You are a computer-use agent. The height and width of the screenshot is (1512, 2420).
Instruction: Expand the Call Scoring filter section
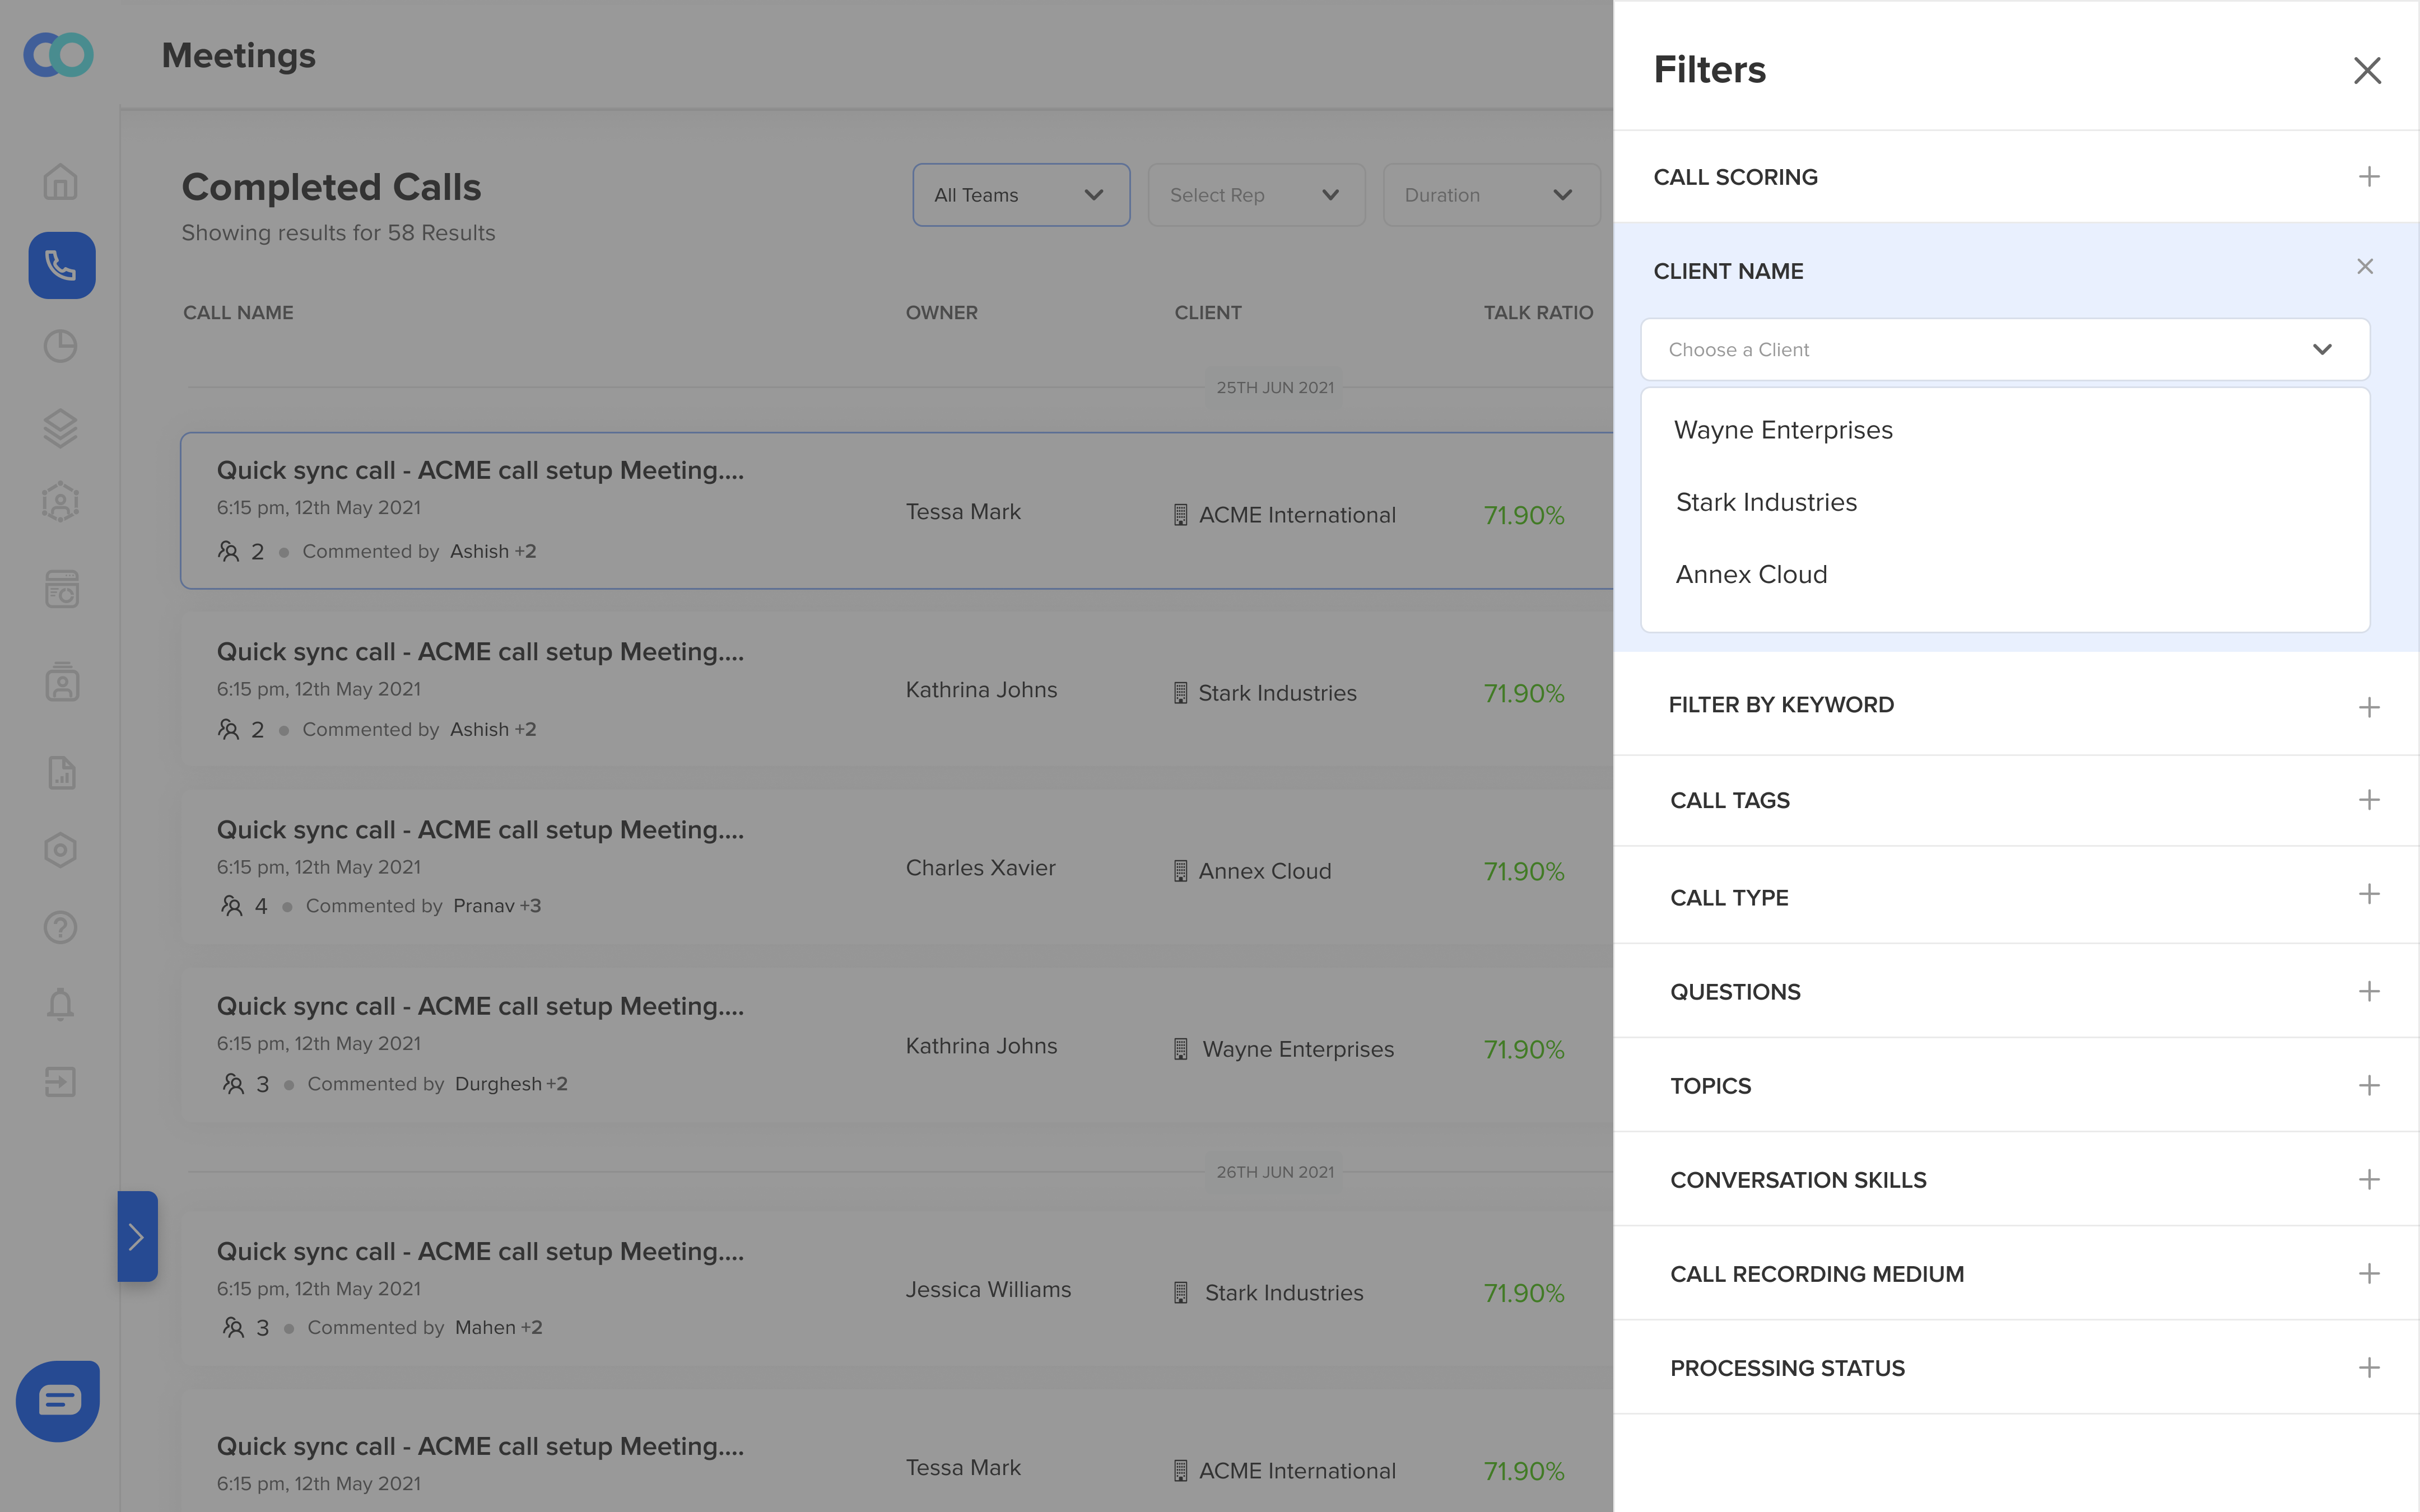(x=2368, y=177)
